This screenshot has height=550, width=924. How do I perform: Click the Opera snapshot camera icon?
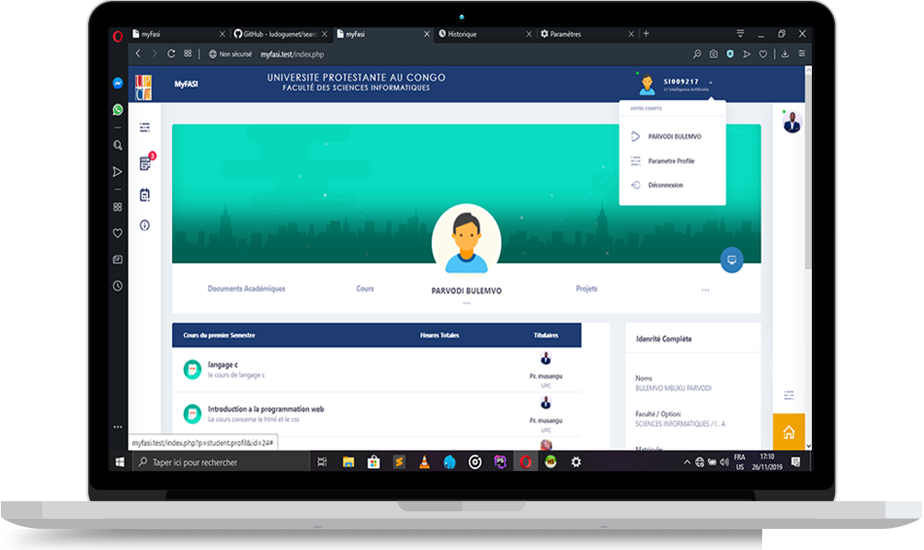tap(713, 54)
